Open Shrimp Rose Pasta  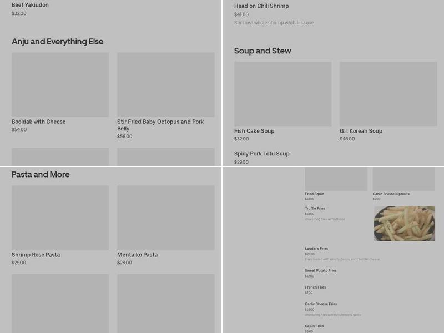tap(36, 255)
